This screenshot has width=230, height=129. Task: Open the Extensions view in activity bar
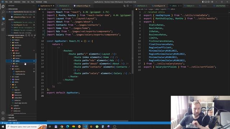(x=3, y=29)
